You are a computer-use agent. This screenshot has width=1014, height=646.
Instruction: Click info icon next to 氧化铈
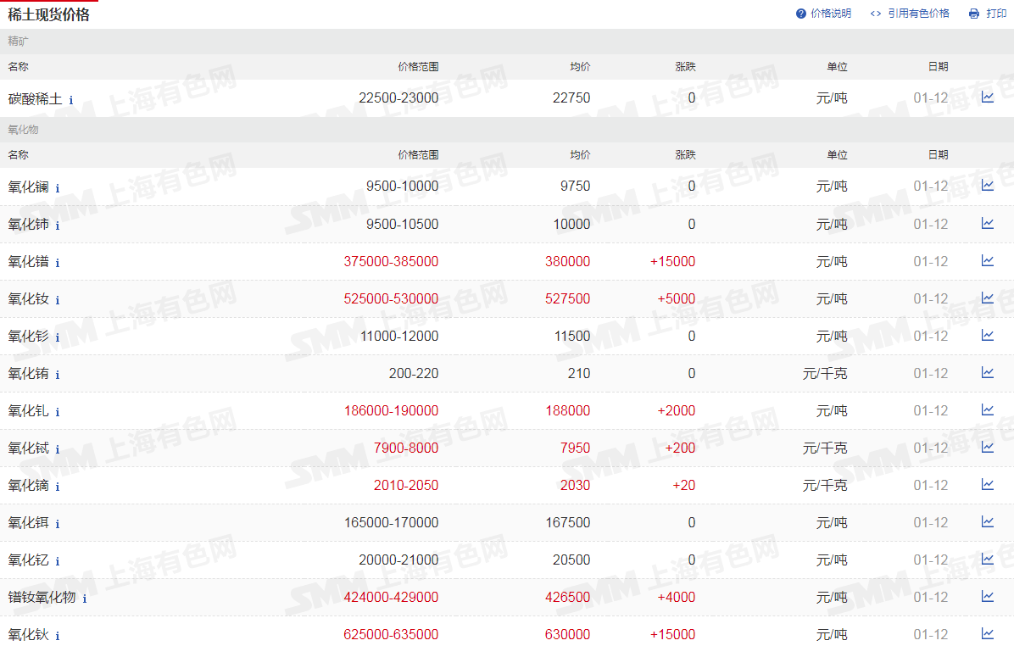58,226
